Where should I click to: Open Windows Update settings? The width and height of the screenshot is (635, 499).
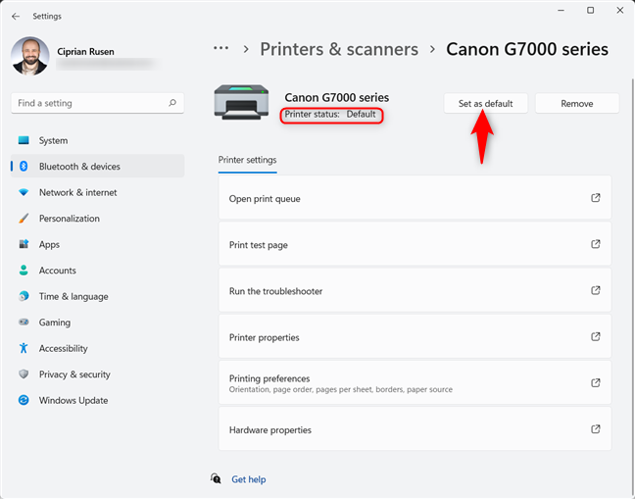(98, 400)
